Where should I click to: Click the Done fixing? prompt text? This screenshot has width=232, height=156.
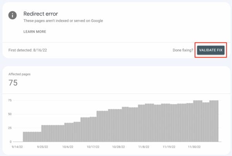[183, 50]
